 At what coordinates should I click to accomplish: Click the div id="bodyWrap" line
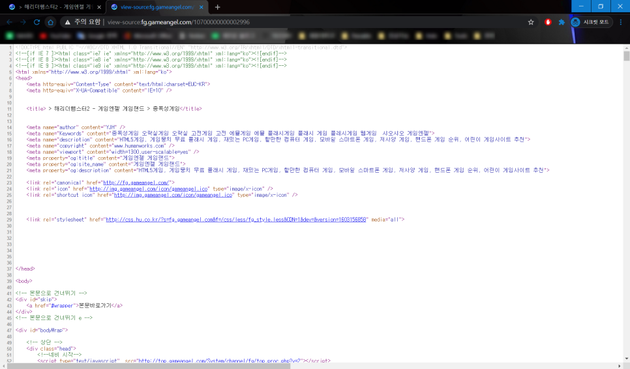42,330
